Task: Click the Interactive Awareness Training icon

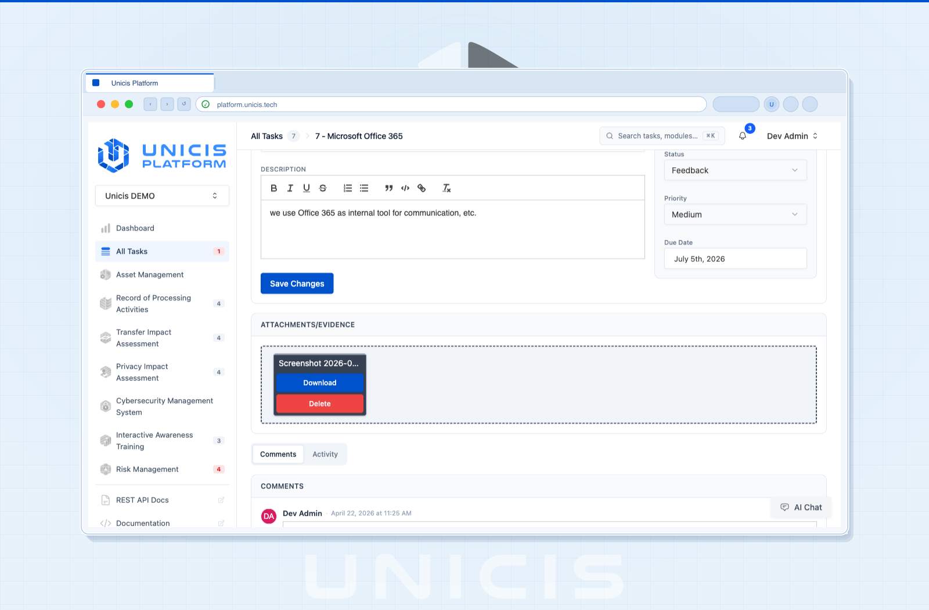Action: tap(106, 440)
